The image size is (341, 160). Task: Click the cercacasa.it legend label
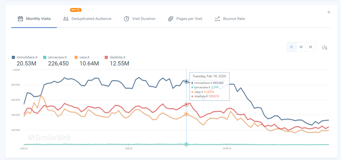pos(57,57)
